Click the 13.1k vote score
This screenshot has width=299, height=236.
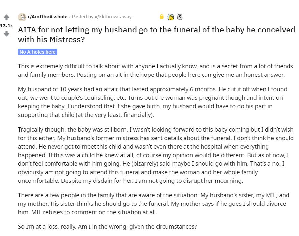pos(6,26)
